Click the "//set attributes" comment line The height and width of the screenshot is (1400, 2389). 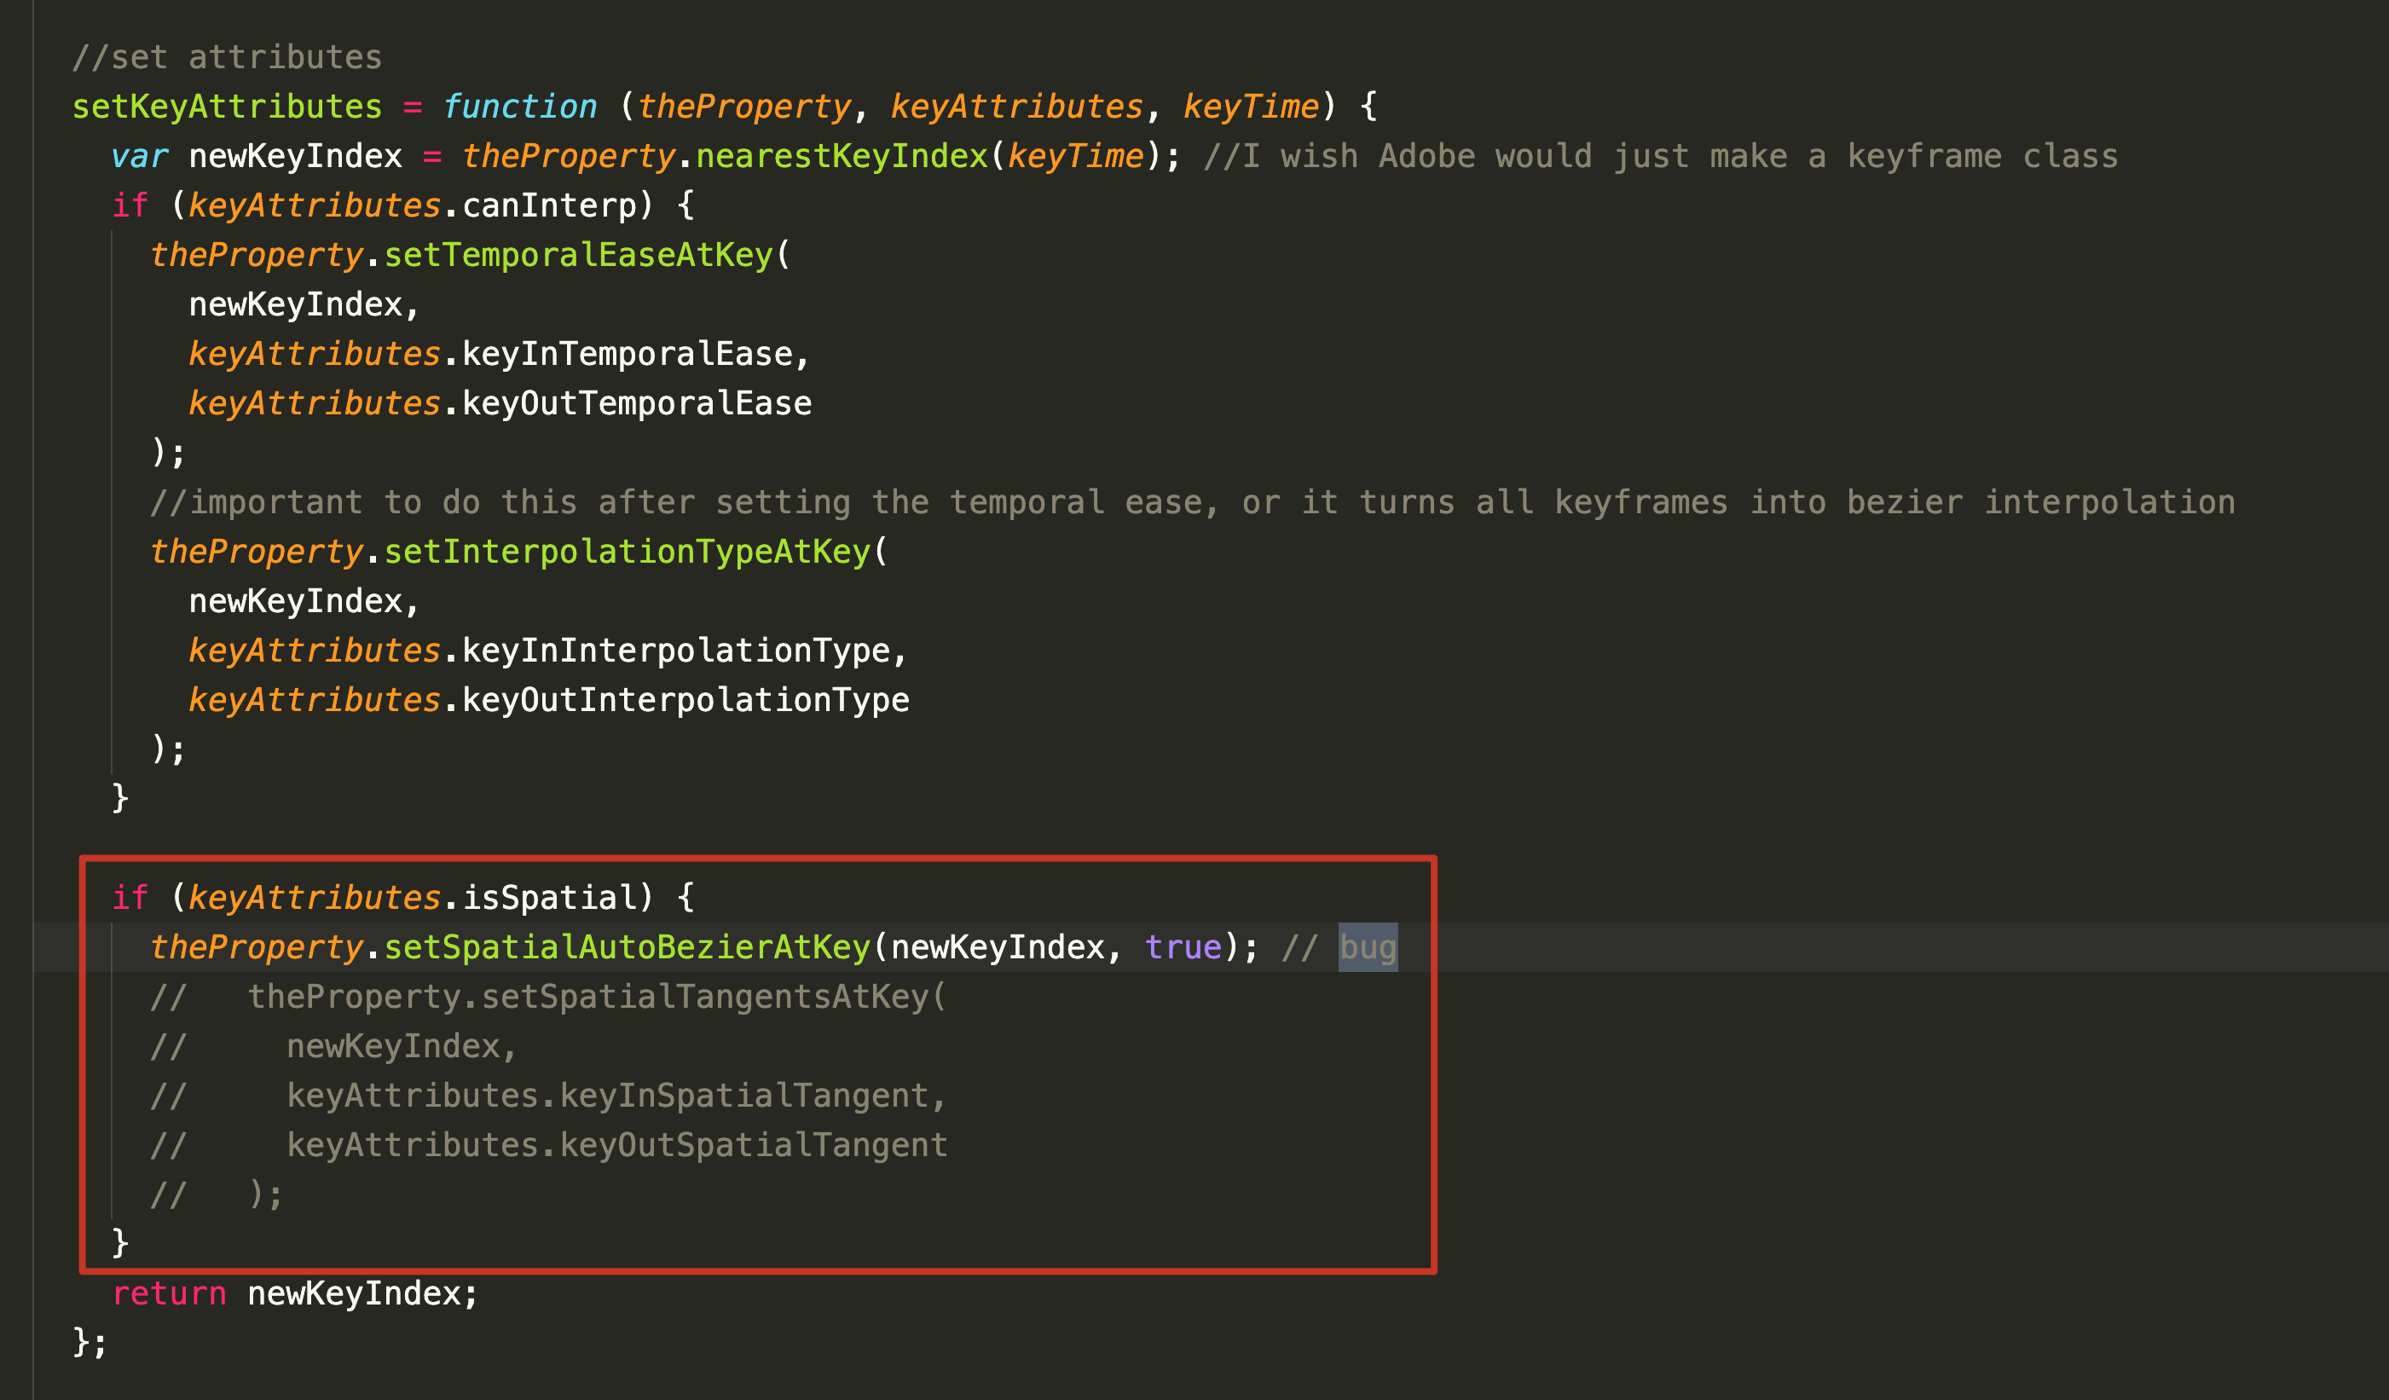click(x=228, y=57)
